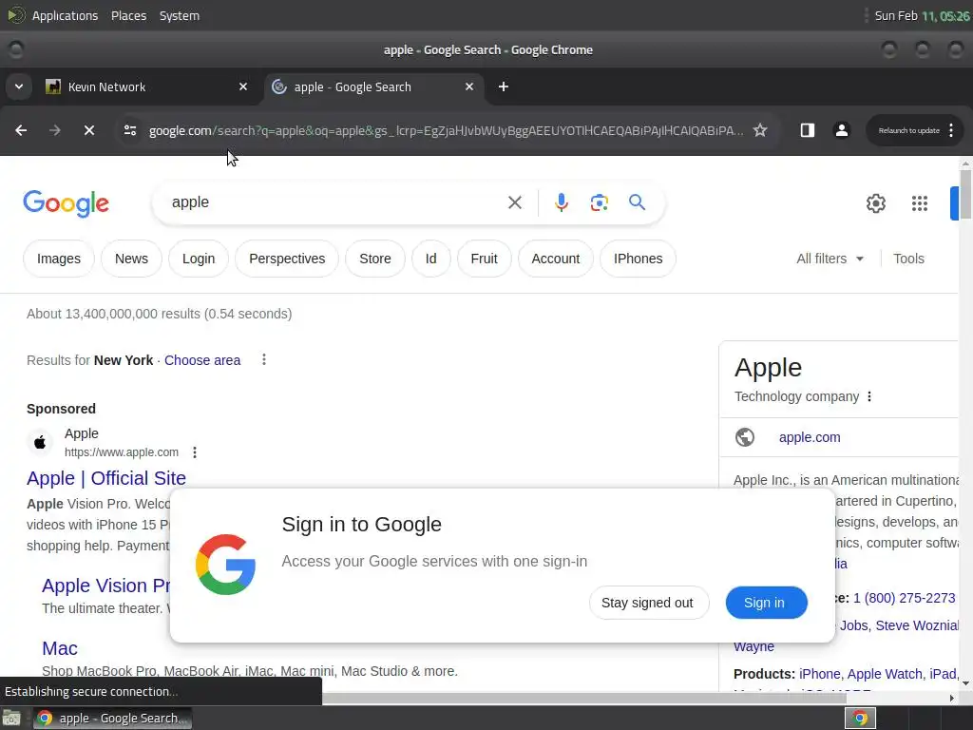973x730 pixels.
Task: Open more options next to Choose area
Action: [x=264, y=359]
